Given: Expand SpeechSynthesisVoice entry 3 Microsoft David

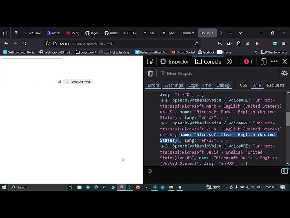Looking at the screenshot, I should [162, 146].
